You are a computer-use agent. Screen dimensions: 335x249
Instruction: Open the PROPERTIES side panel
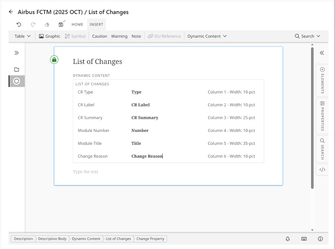pyautogui.click(x=322, y=116)
